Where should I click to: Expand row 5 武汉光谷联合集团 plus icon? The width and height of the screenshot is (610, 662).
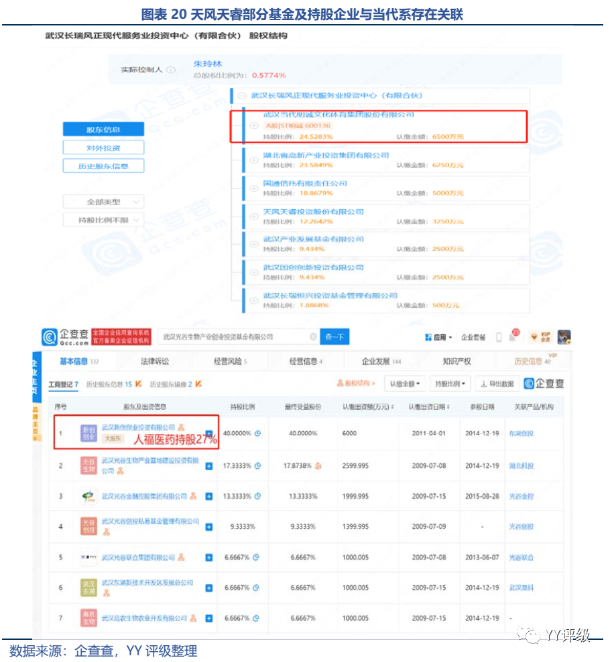click(x=209, y=558)
